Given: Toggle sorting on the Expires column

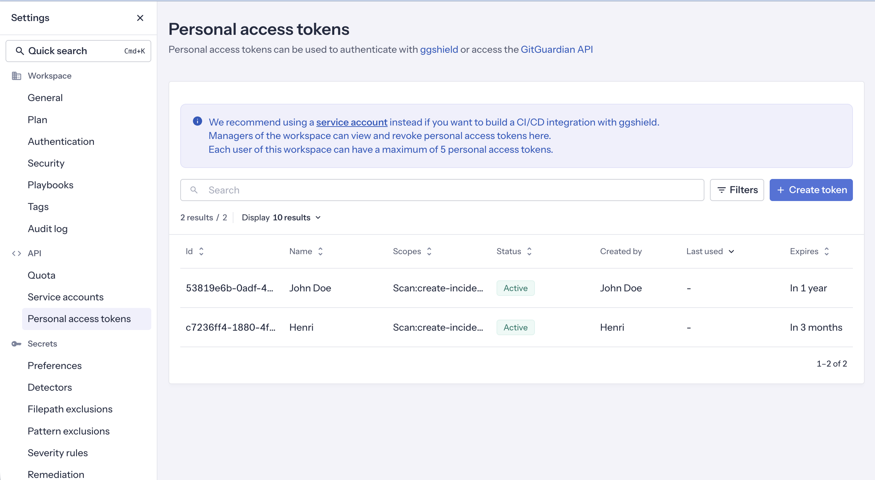Looking at the screenshot, I should 827,251.
